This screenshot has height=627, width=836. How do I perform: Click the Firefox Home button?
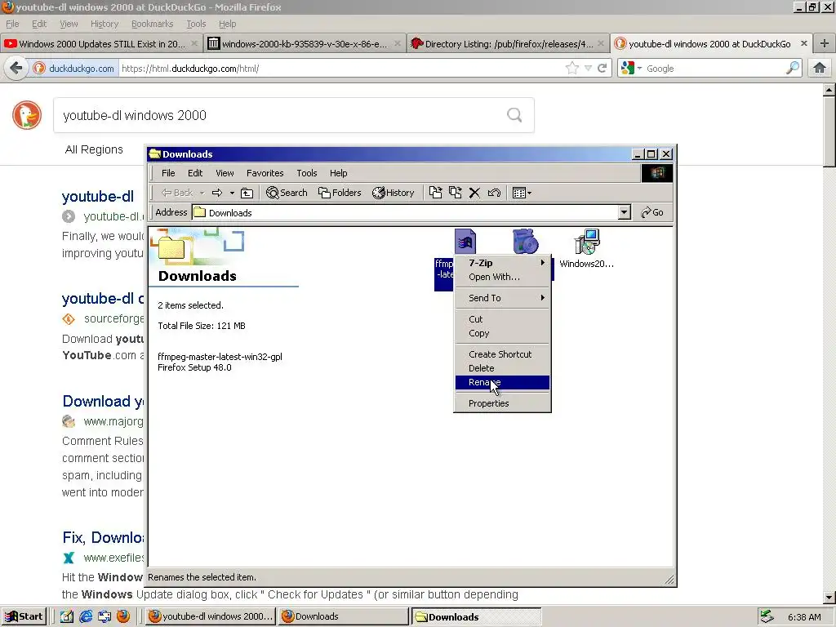click(x=820, y=69)
